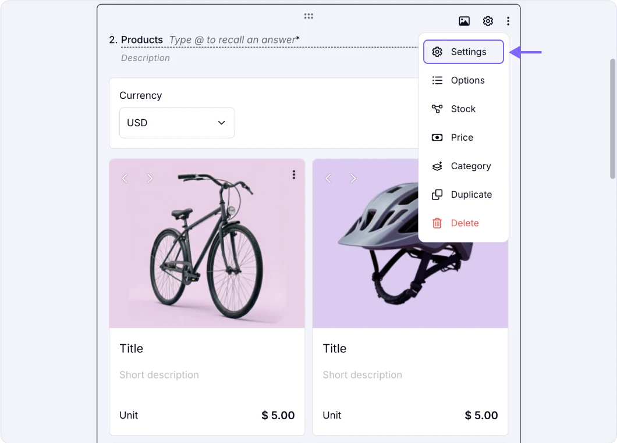Click the right carousel arrow on bicycle image
617x443 pixels.
point(150,178)
